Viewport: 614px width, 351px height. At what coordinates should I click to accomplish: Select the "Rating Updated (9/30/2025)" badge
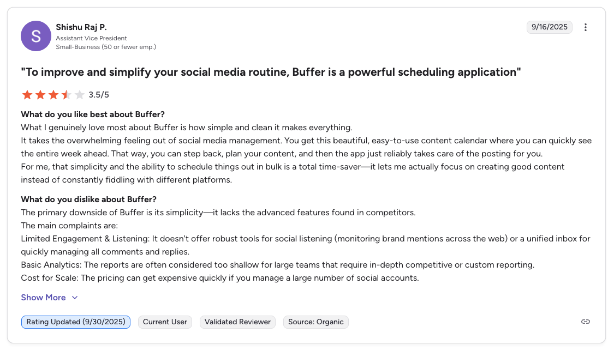click(75, 322)
